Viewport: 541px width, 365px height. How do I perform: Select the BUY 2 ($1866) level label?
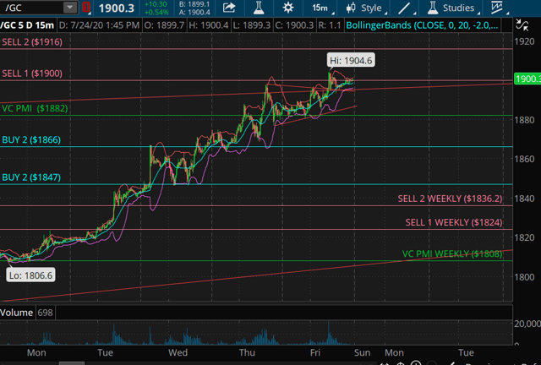coord(31,139)
